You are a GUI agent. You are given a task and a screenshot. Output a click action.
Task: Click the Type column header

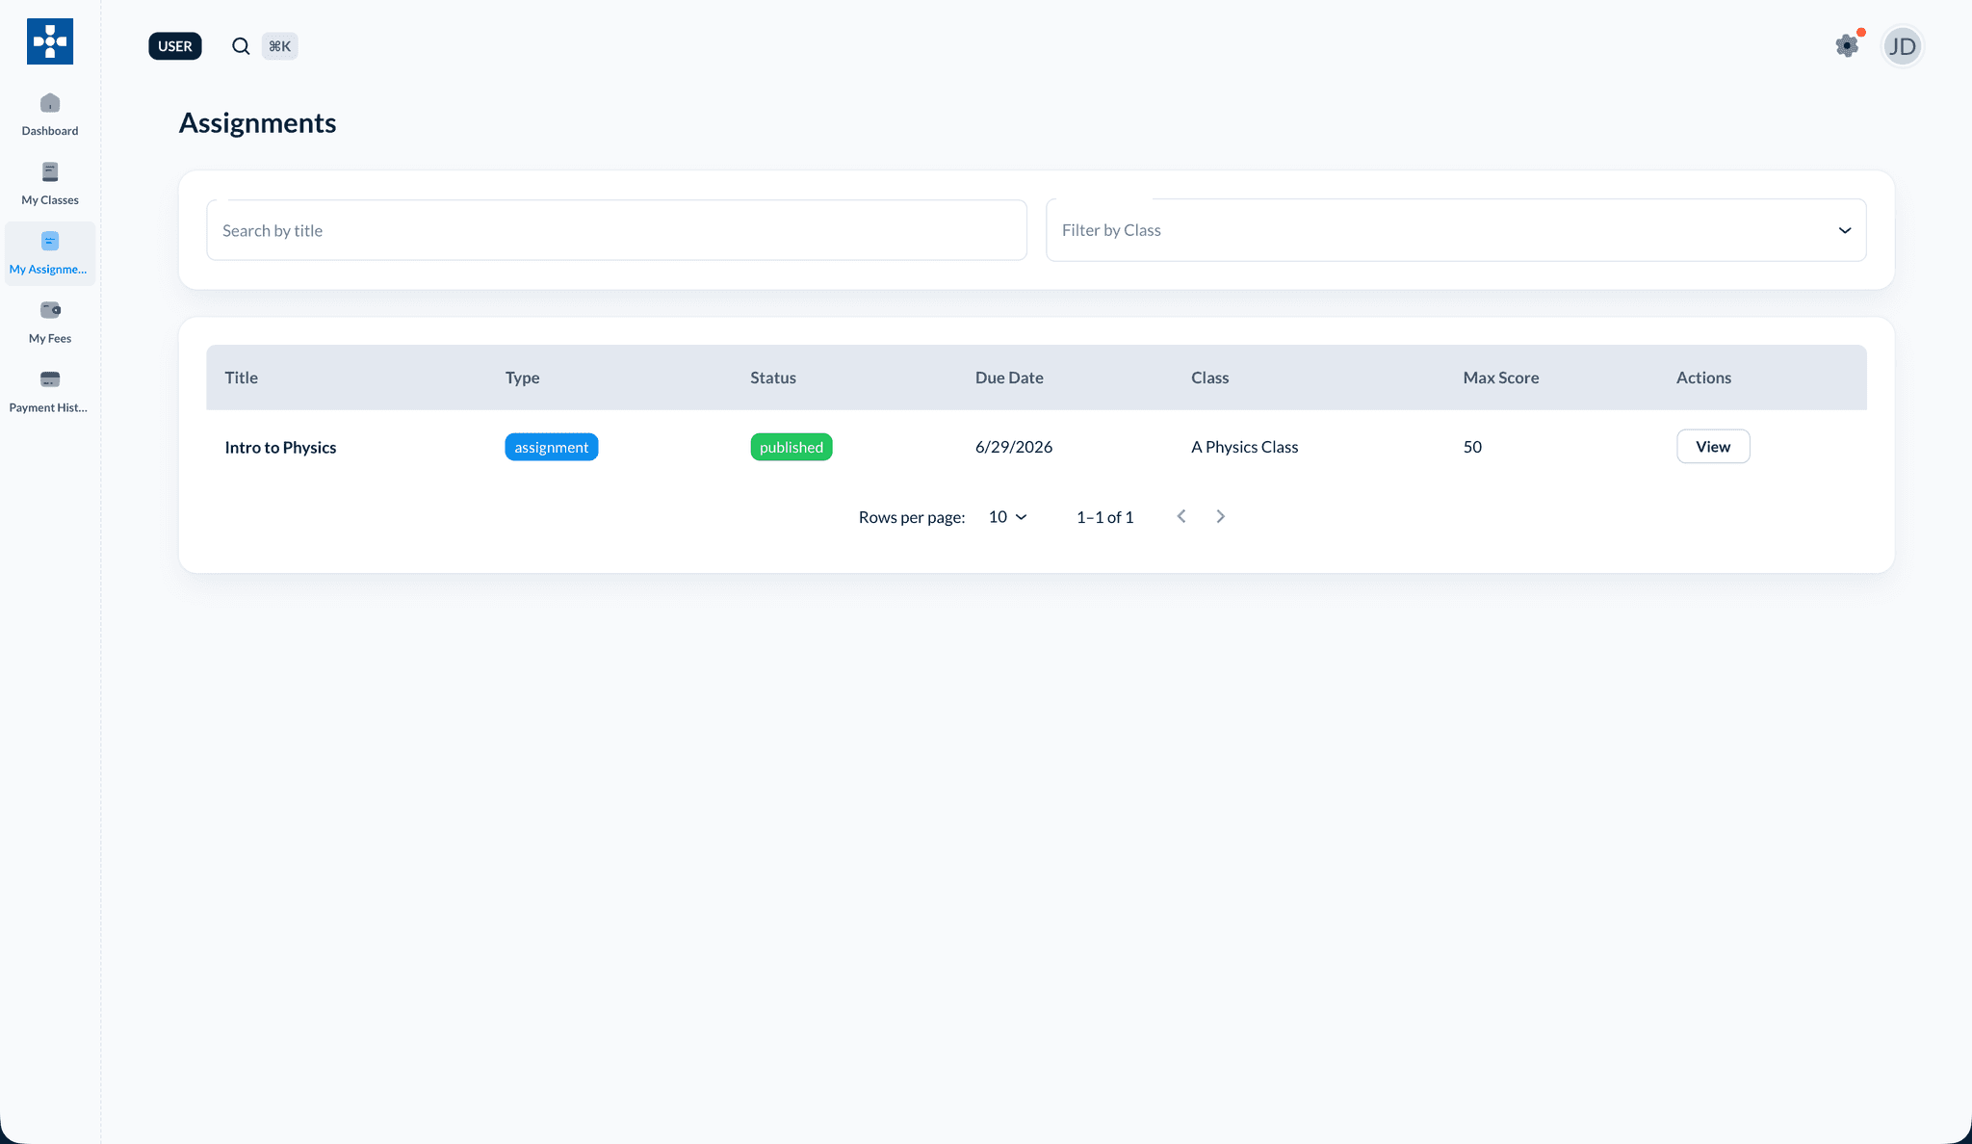point(522,377)
